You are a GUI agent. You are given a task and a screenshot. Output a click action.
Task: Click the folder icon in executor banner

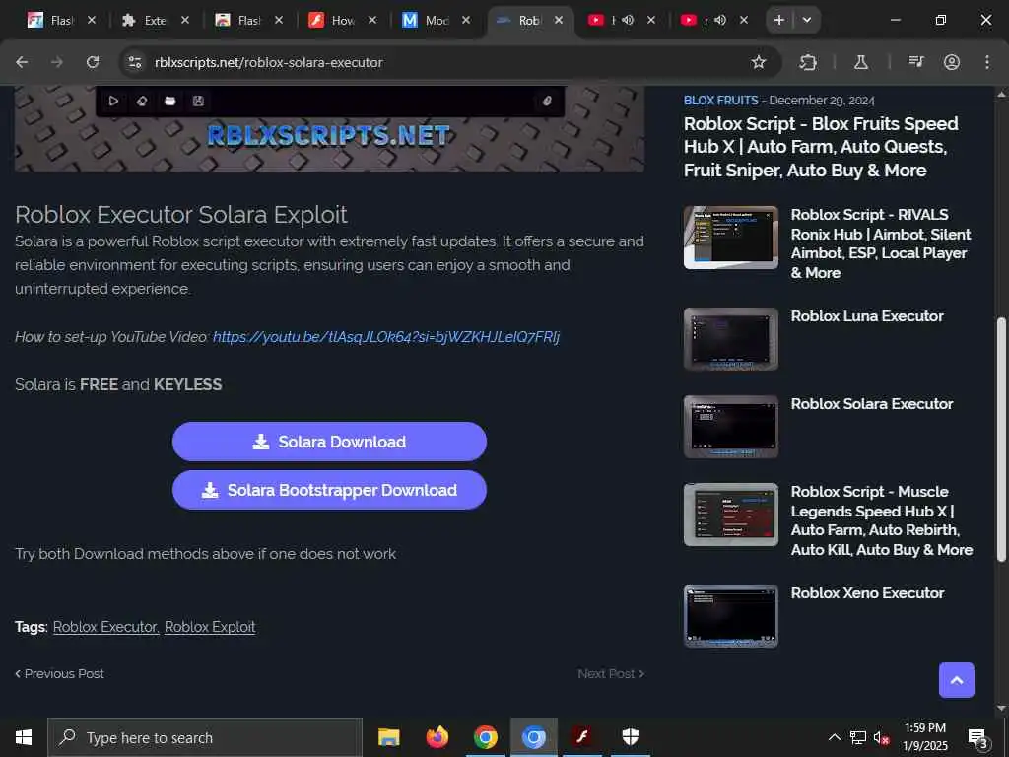click(169, 102)
